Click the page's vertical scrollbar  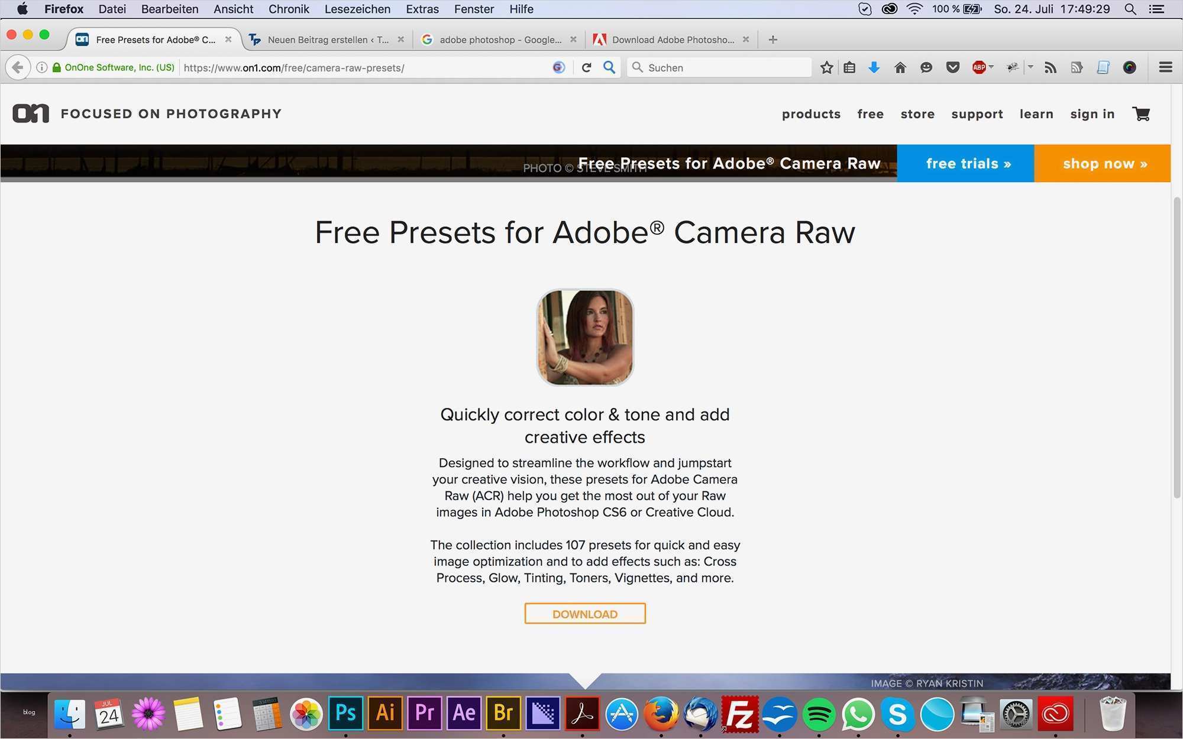tap(1176, 349)
